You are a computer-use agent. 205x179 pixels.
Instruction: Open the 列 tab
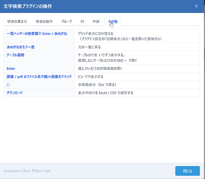click(82, 21)
